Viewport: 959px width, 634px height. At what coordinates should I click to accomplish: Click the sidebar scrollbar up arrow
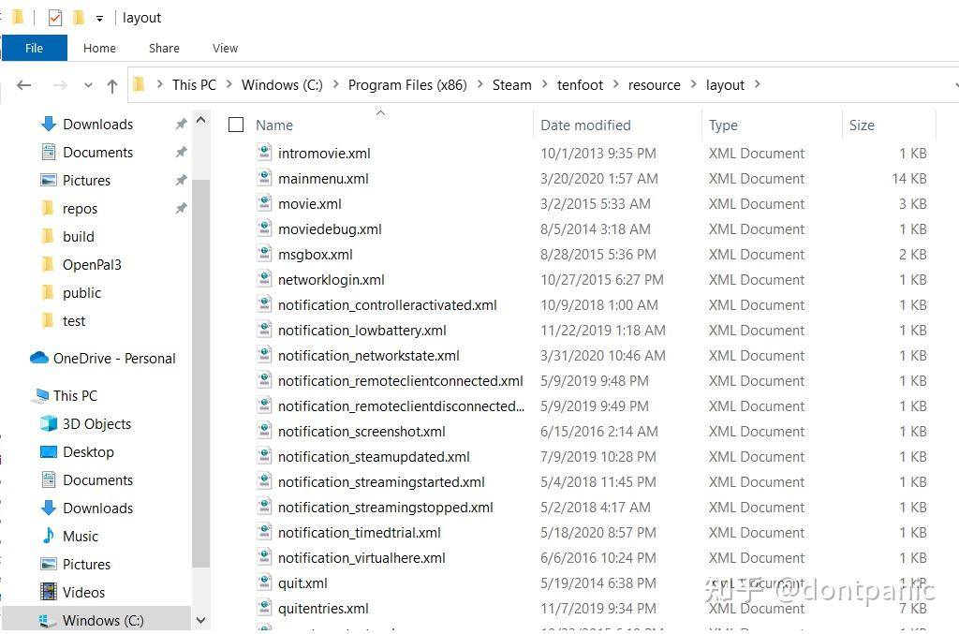pyautogui.click(x=200, y=121)
